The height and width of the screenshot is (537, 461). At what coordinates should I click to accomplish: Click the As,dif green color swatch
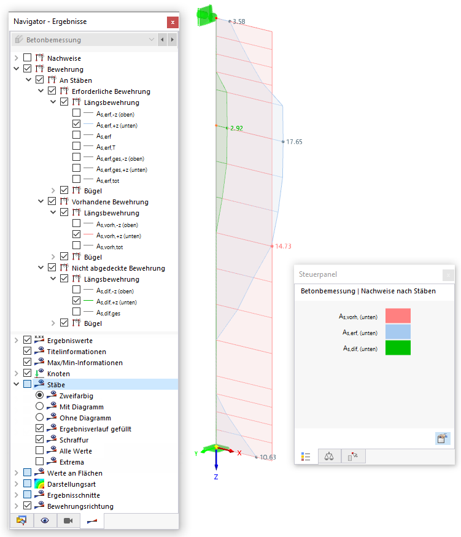tap(398, 347)
